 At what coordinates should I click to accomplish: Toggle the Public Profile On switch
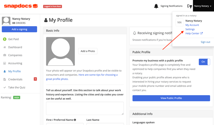pos(204,62)
